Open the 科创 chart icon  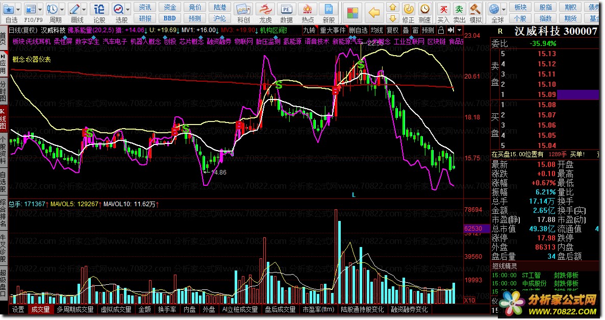click(243, 9)
